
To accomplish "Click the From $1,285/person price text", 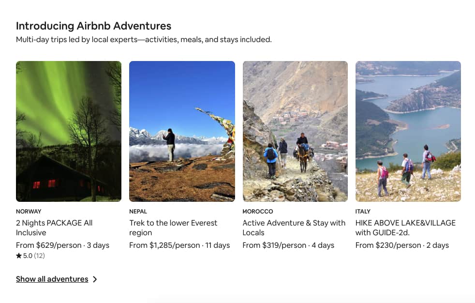I will [x=164, y=245].
